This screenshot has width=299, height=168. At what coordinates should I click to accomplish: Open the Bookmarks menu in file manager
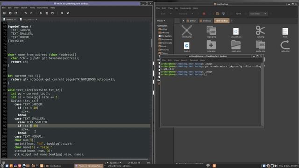pyautogui.click(x=185, y=8)
